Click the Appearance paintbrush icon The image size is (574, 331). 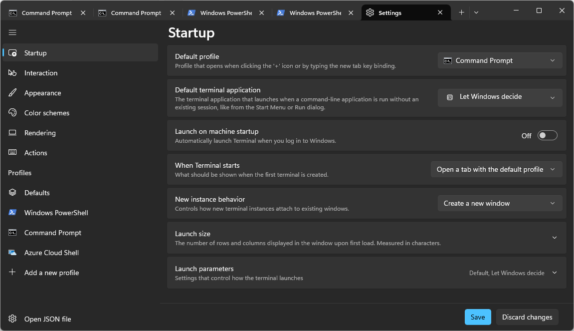13,93
